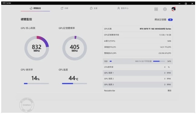Click the GPU溫度 label
196x114 pixels.
(x=63, y=70)
